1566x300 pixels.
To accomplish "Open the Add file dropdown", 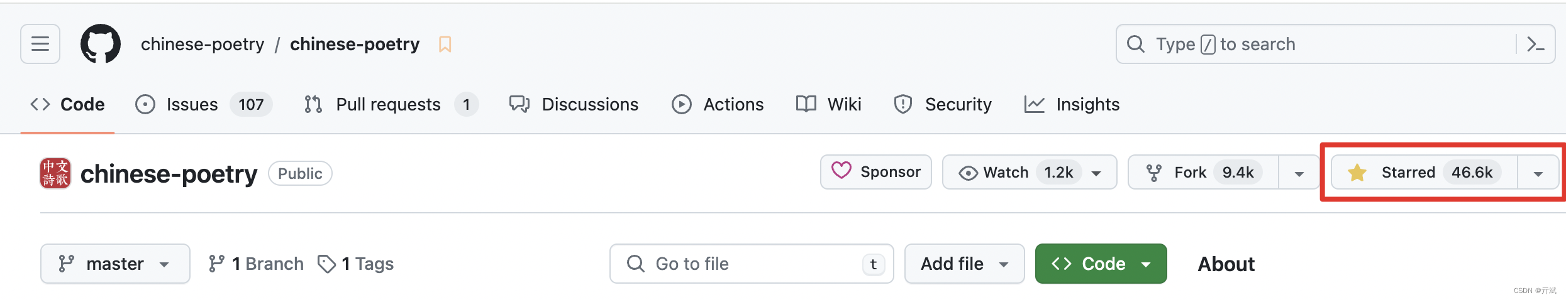I will click(964, 264).
